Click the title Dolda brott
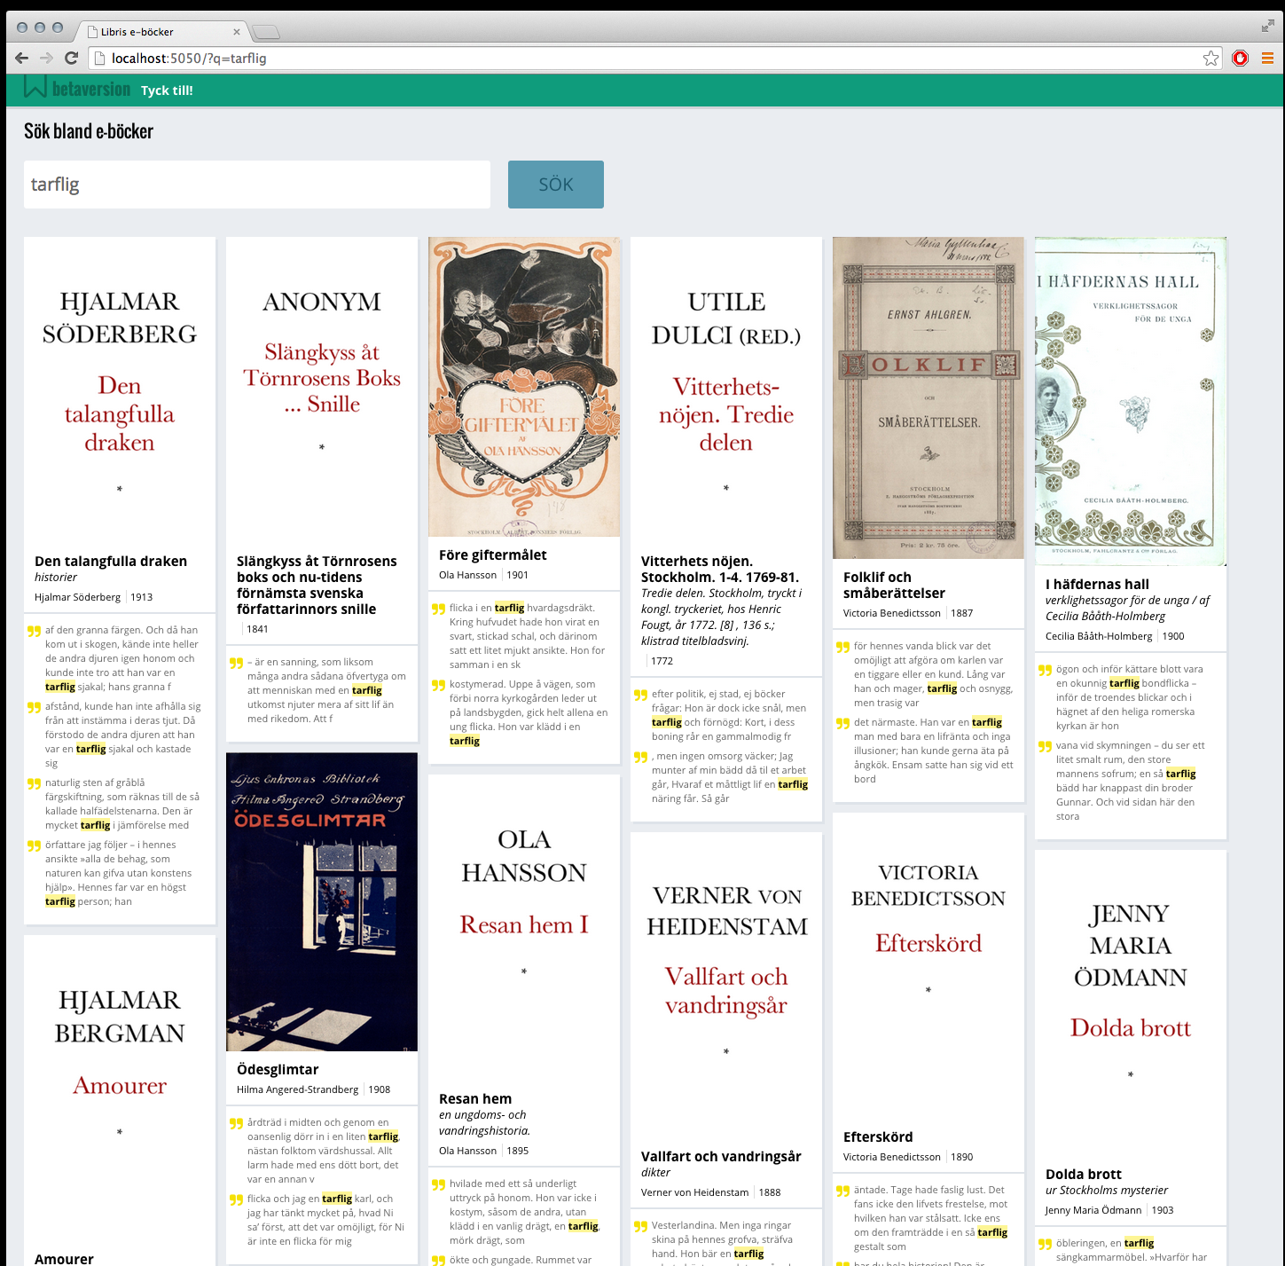 click(x=1084, y=1174)
